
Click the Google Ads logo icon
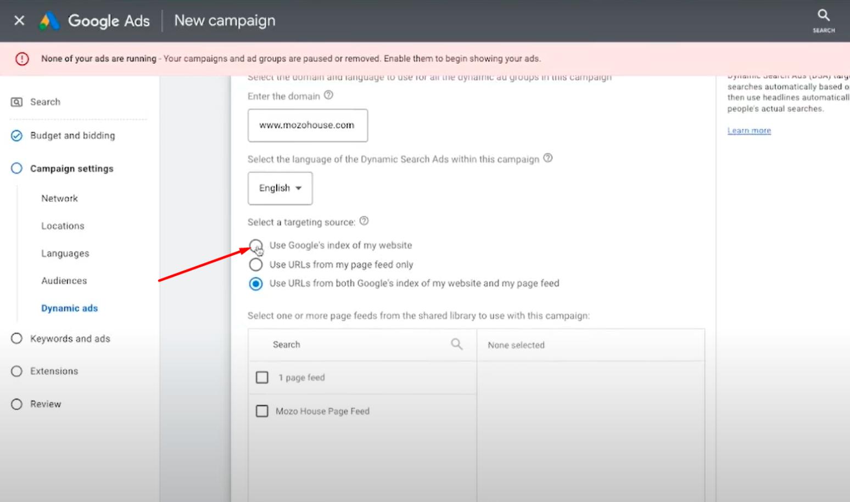(49, 21)
